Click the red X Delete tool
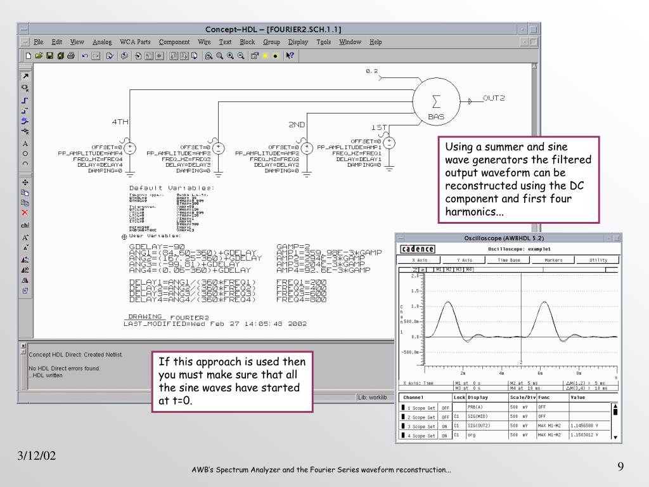Image resolution: width=649 pixels, height=487 pixels. click(x=25, y=212)
